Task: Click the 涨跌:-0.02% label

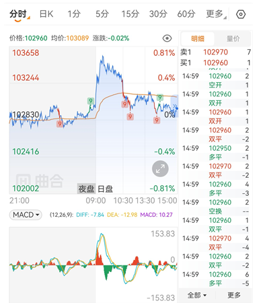Action: (111, 38)
